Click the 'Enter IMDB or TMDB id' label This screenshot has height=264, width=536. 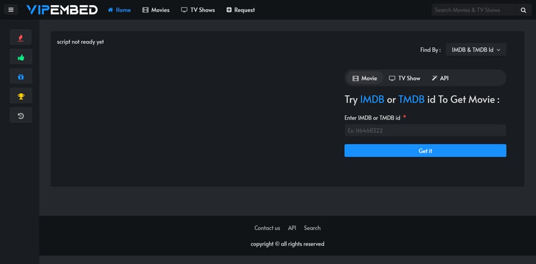click(373, 118)
